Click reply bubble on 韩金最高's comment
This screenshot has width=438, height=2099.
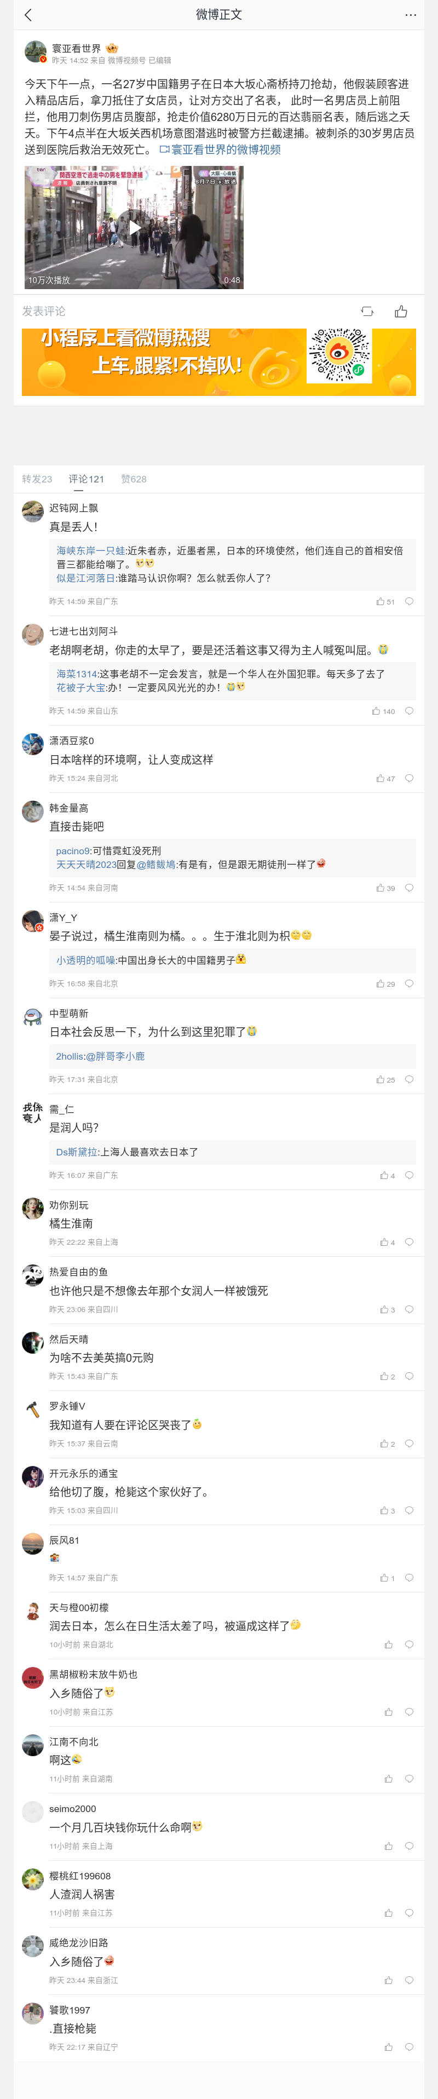(408, 888)
